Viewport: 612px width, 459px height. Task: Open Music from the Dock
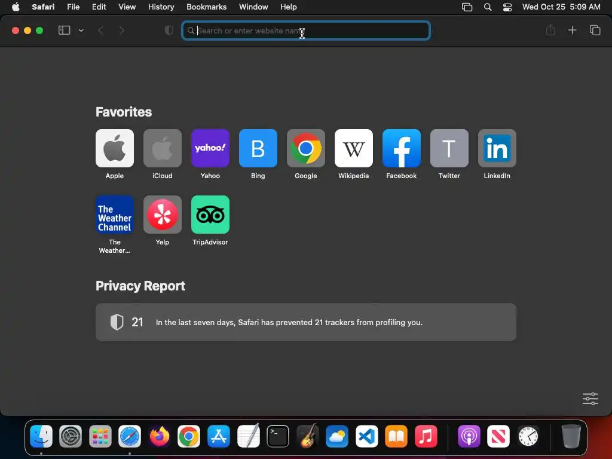[426, 436]
